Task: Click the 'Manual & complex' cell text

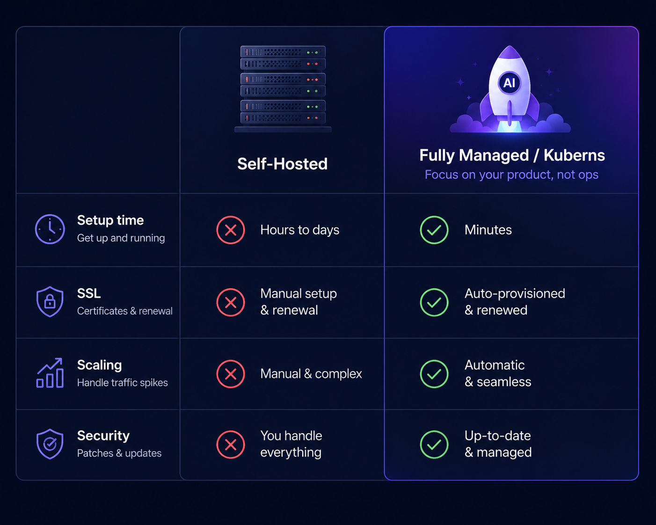Action: [311, 374]
